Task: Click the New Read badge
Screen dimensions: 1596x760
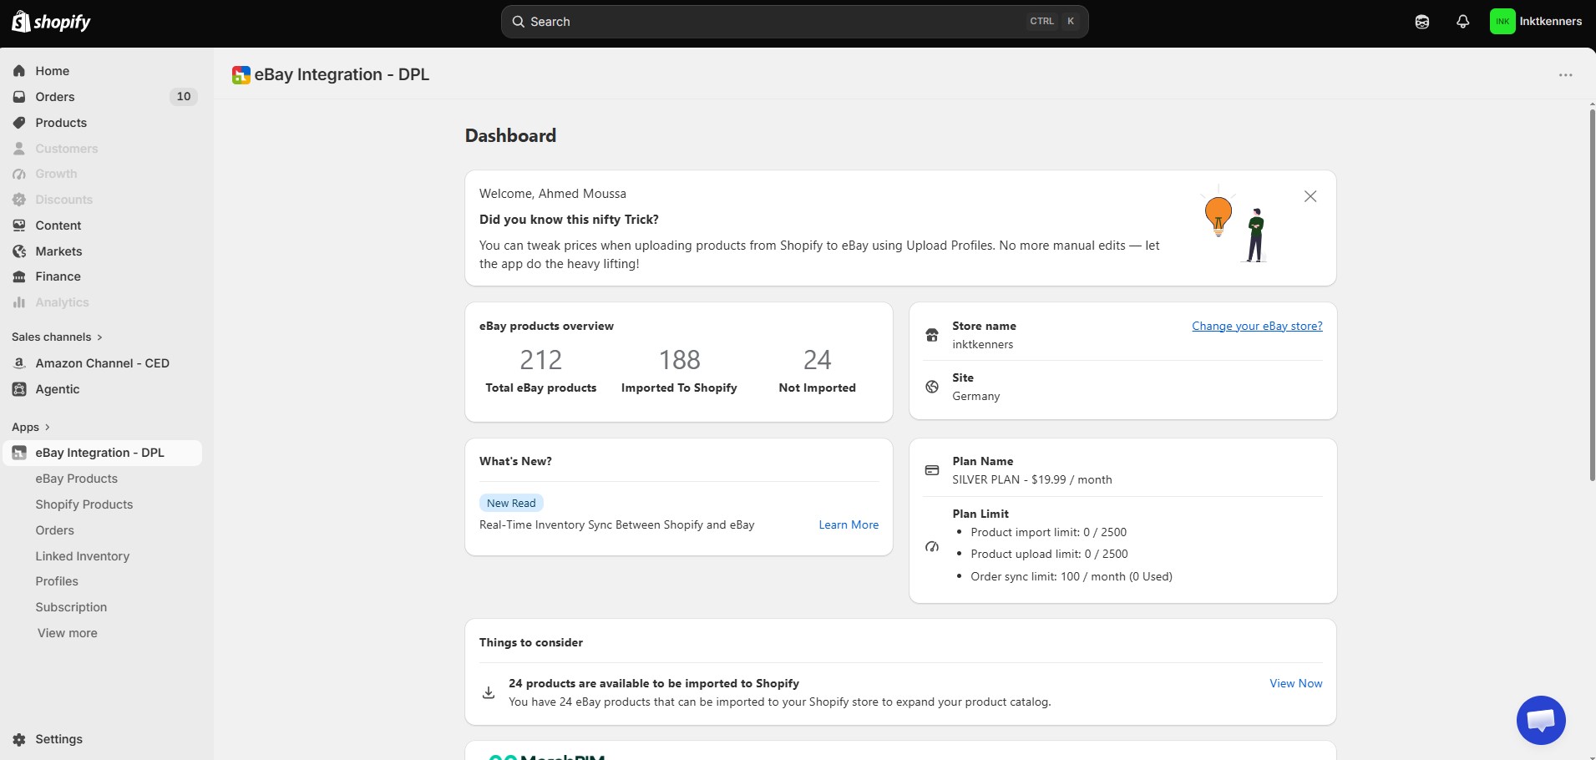Action: click(x=511, y=503)
